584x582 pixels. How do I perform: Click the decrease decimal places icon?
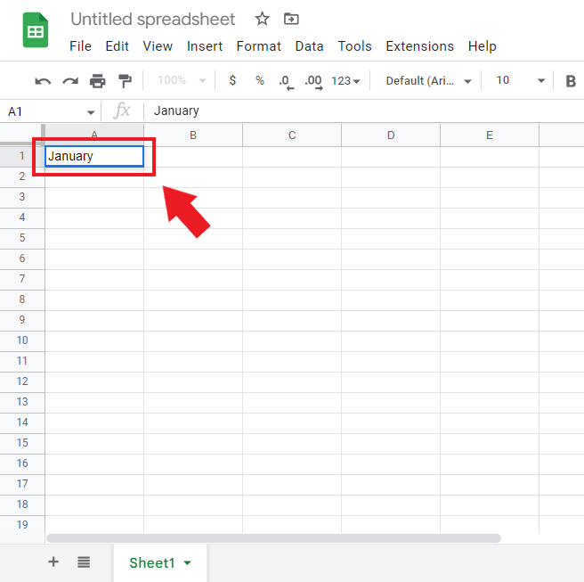[x=285, y=81]
